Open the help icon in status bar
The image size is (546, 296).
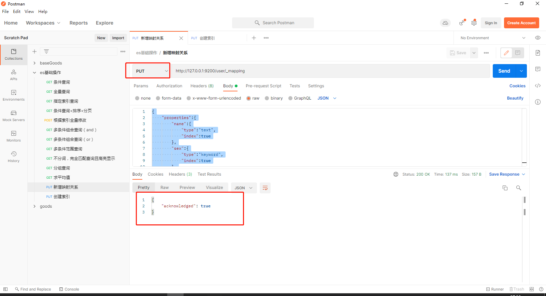[541, 289]
